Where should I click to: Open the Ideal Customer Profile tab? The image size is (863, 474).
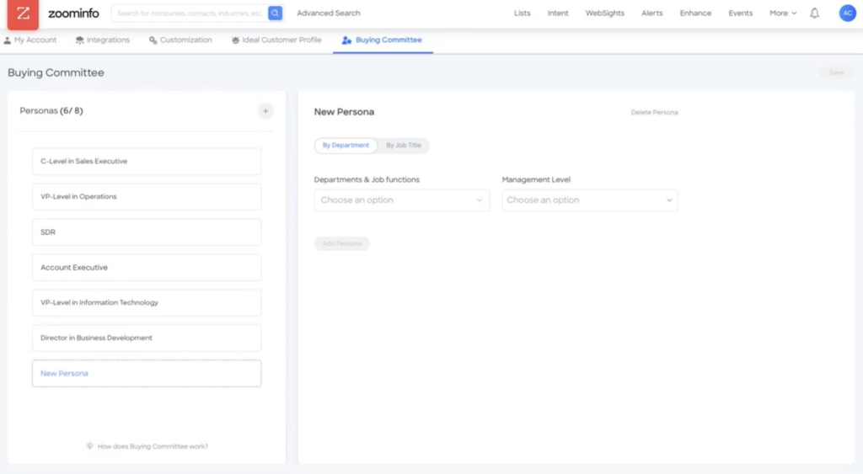[x=276, y=40]
